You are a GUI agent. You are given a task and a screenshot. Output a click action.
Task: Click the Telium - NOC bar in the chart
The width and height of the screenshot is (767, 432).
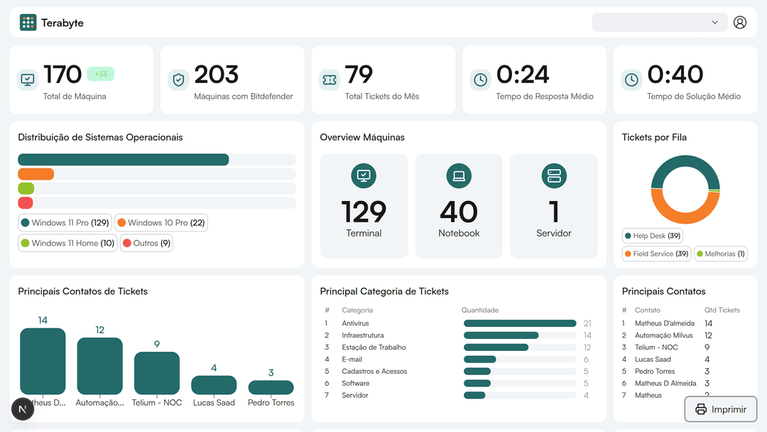(x=157, y=373)
